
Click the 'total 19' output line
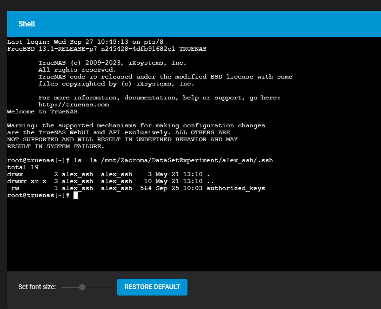(x=23, y=167)
